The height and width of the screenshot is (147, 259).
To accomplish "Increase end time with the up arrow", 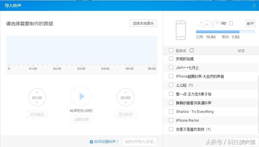I will pos(126,92).
